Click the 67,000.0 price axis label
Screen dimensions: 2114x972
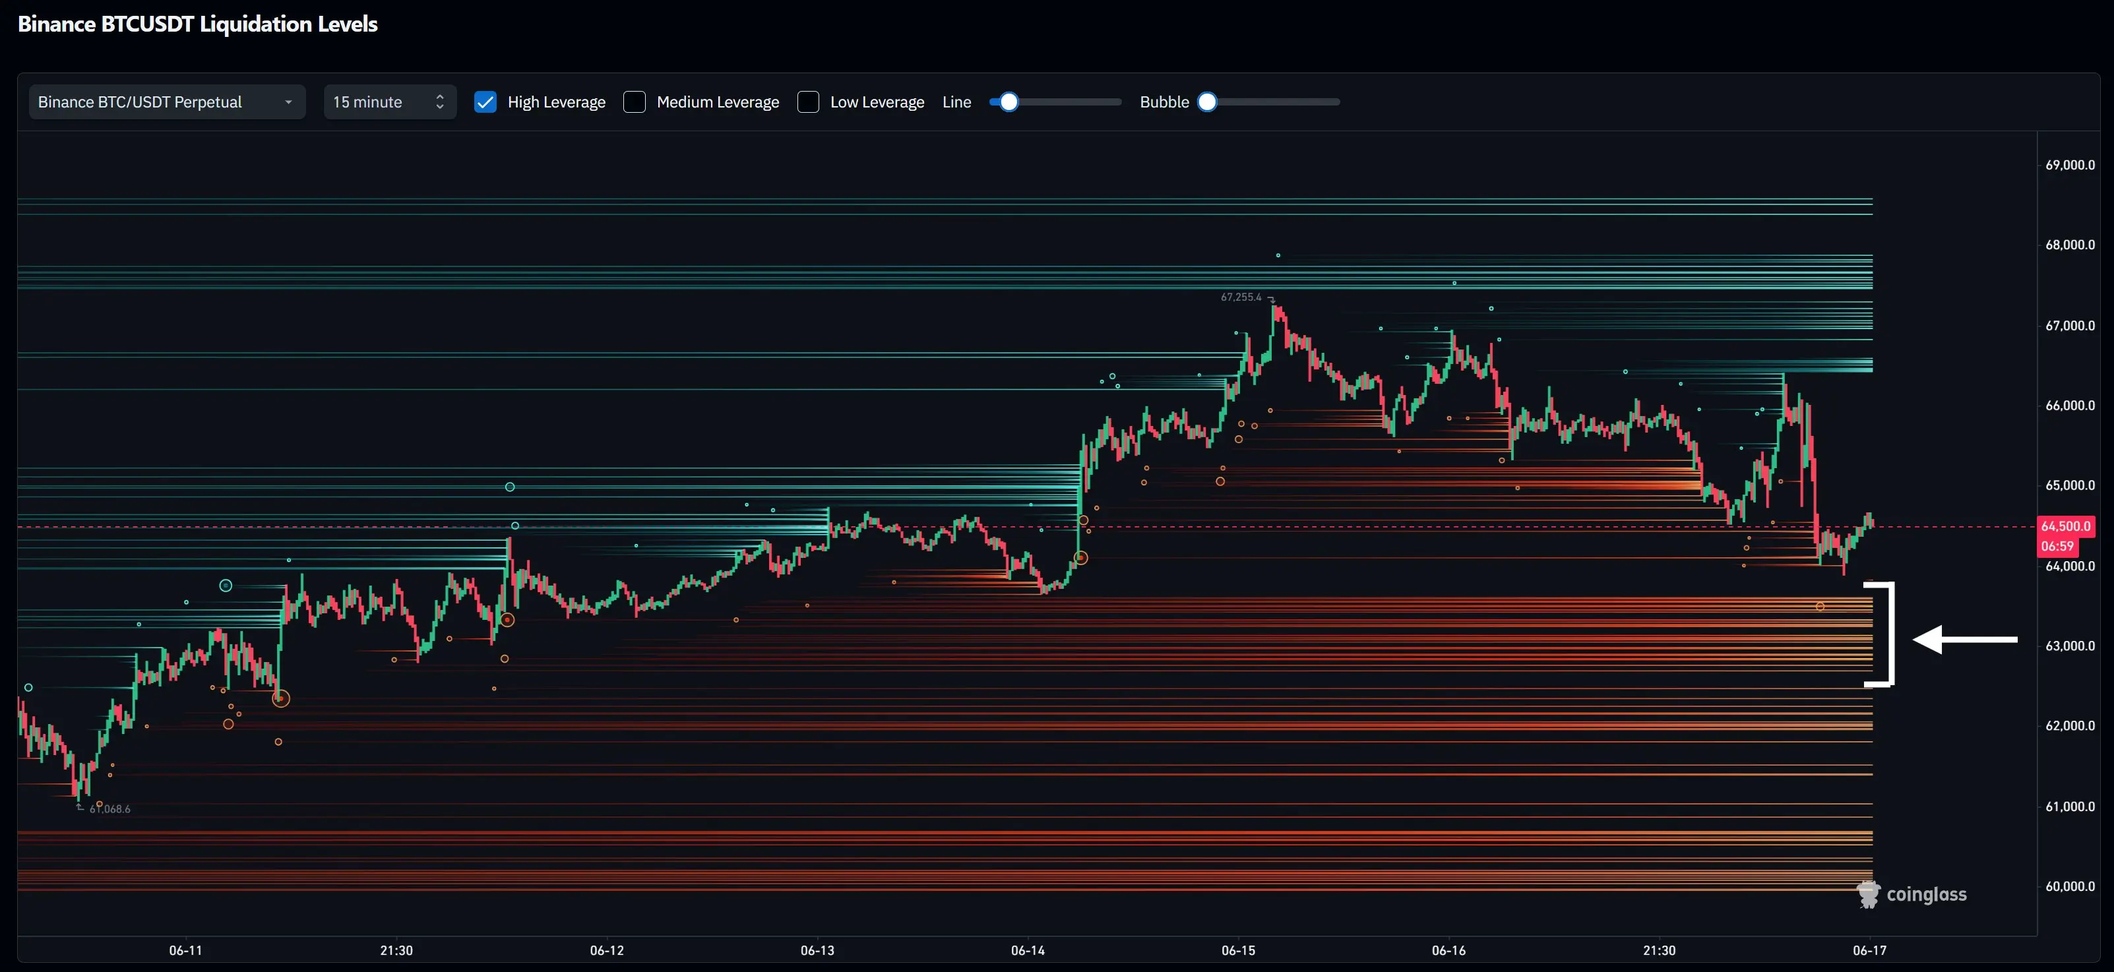[2070, 326]
